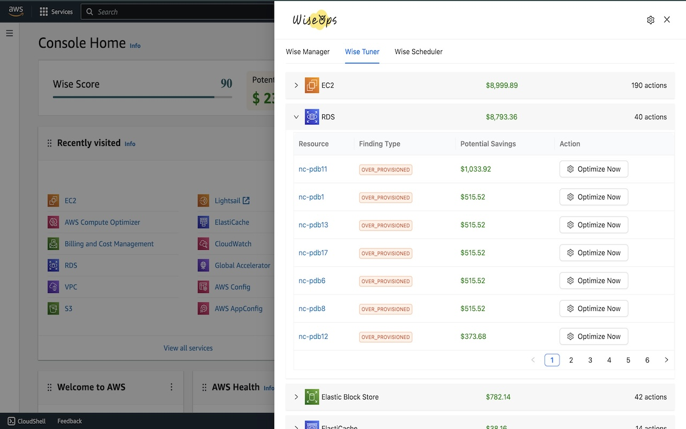Optimize Now for nc-pdb1
Screen dimensions: 686x429
[594, 197]
